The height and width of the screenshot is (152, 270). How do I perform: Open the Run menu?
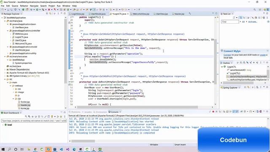(59, 6)
